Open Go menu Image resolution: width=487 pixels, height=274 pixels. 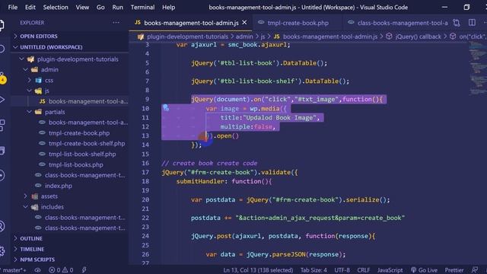(x=100, y=7)
